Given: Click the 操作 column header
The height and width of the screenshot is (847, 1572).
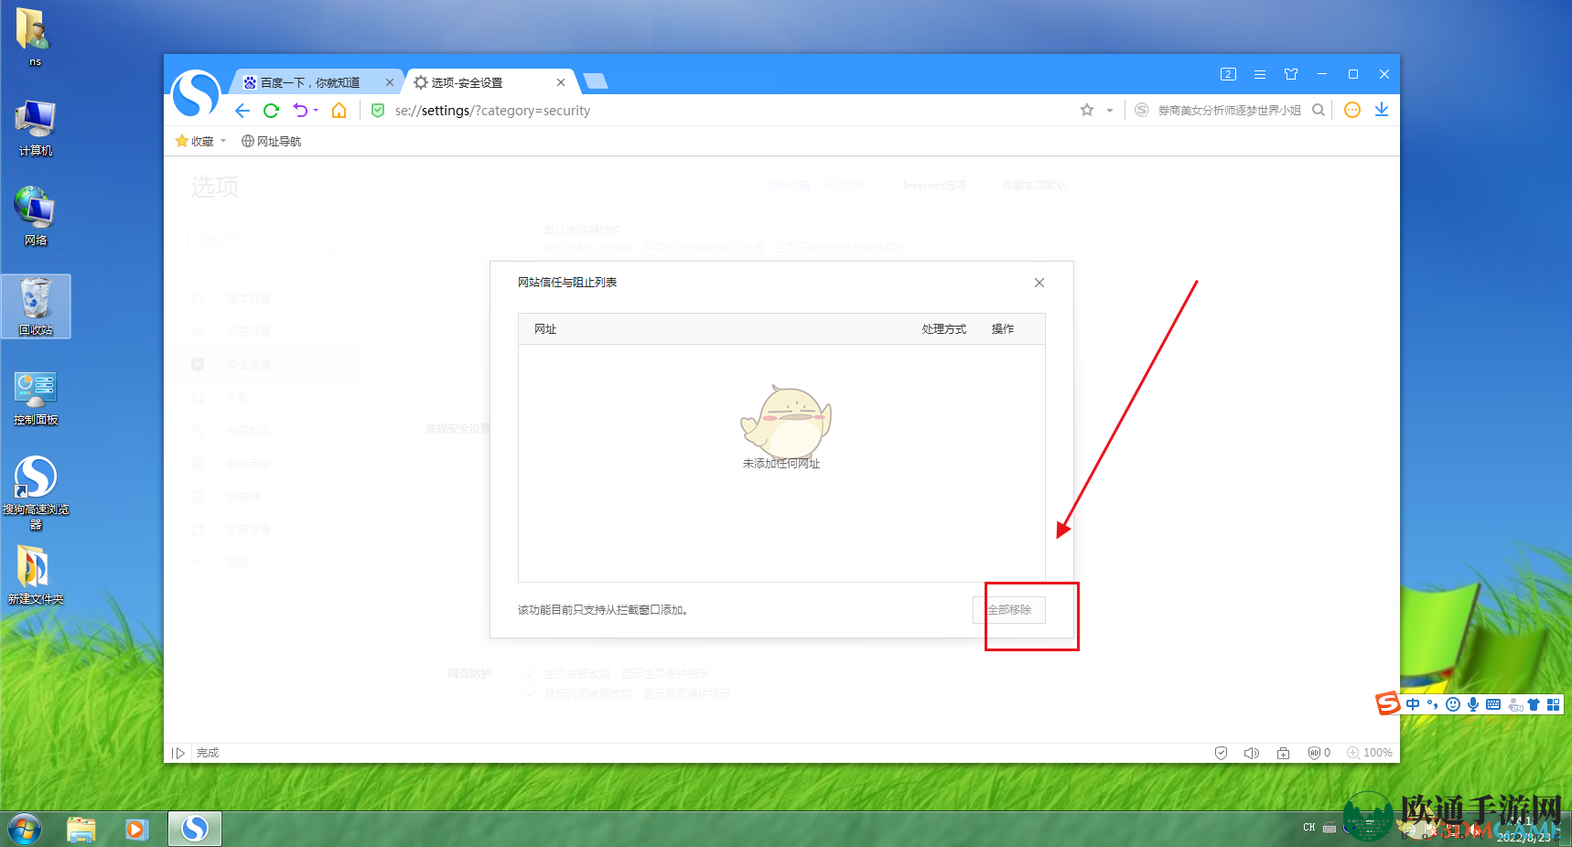Looking at the screenshot, I should click(1003, 329).
